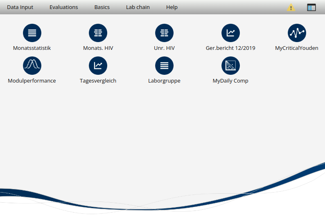Open the Data Input menu
325x224 pixels.
pos(20,7)
